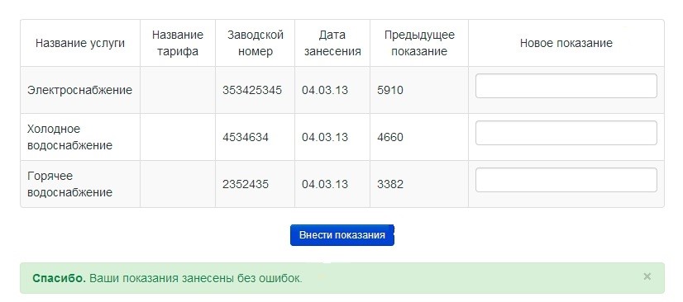The image size is (683, 302).
Task: Click the Предыдущее показание column header
Action: coord(419,43)
